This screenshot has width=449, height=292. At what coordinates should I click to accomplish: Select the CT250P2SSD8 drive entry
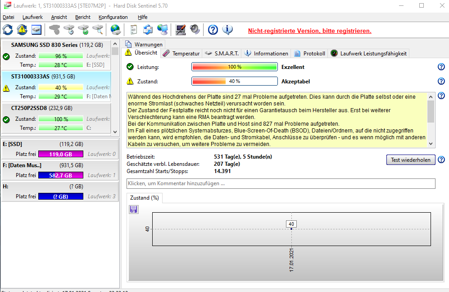point(56,118)
